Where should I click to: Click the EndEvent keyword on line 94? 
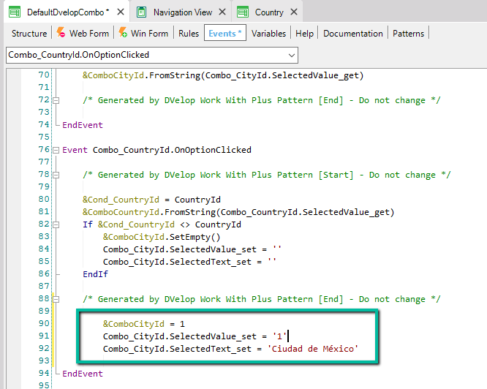[83, 374]
